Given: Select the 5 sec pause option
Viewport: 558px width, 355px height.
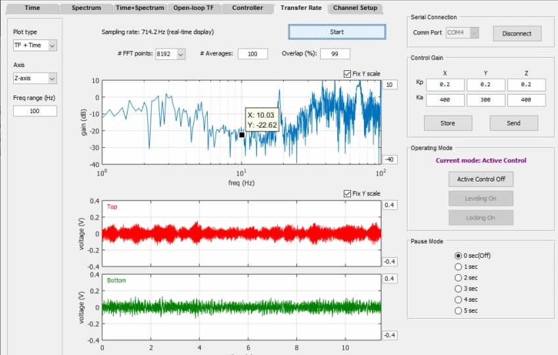Looking at the screenshot, I should click(x=458, y=311).
